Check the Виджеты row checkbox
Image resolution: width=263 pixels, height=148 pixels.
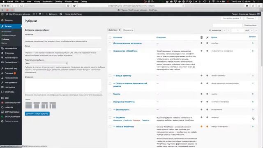[110, 118]
